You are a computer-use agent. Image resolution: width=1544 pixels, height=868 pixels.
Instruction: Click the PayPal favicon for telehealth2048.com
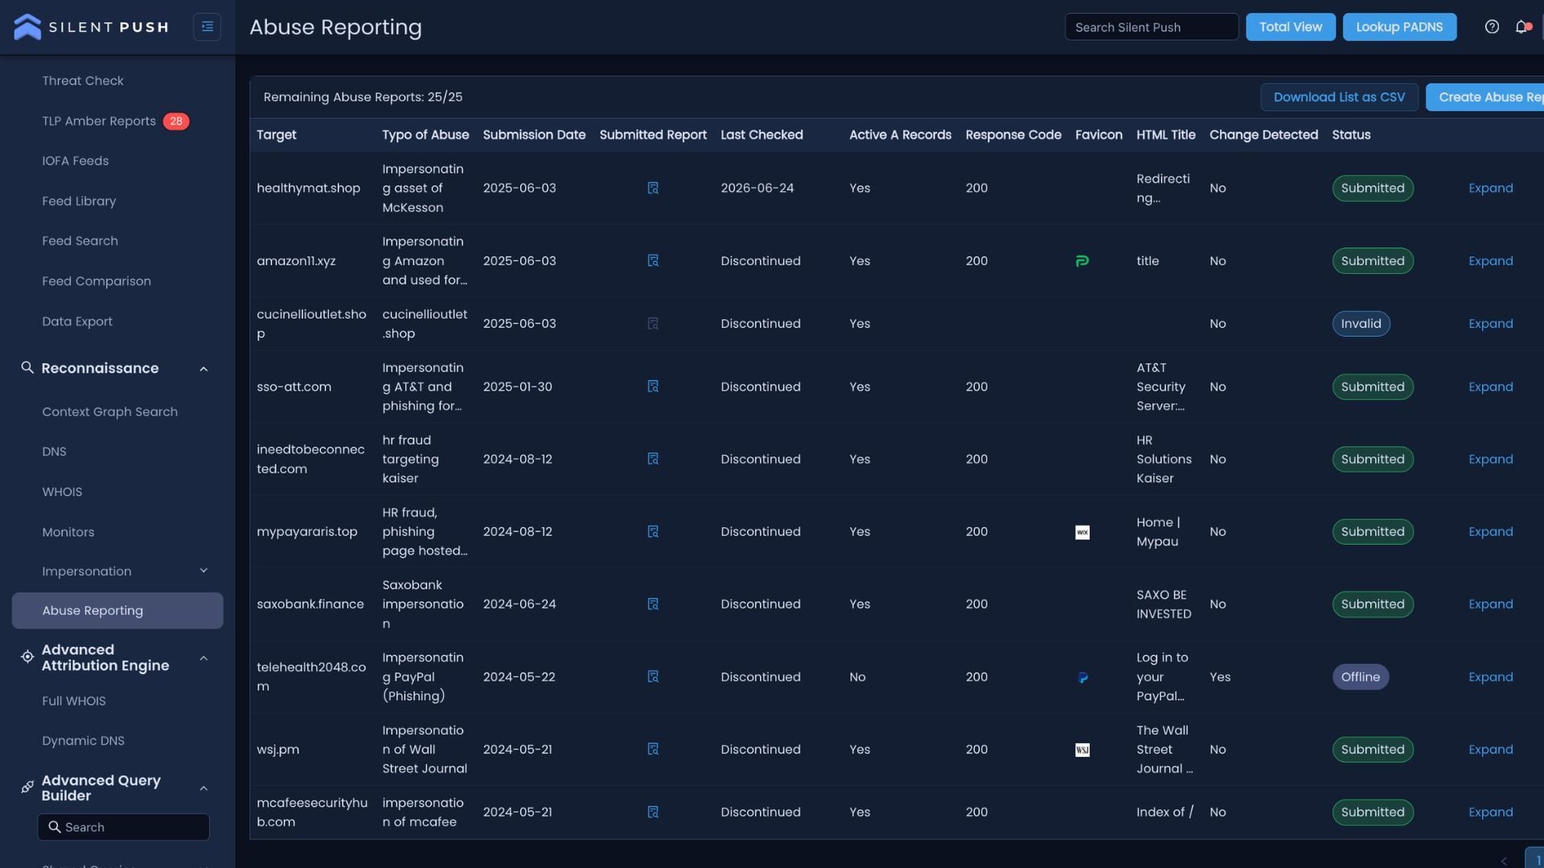point(1082,678)
